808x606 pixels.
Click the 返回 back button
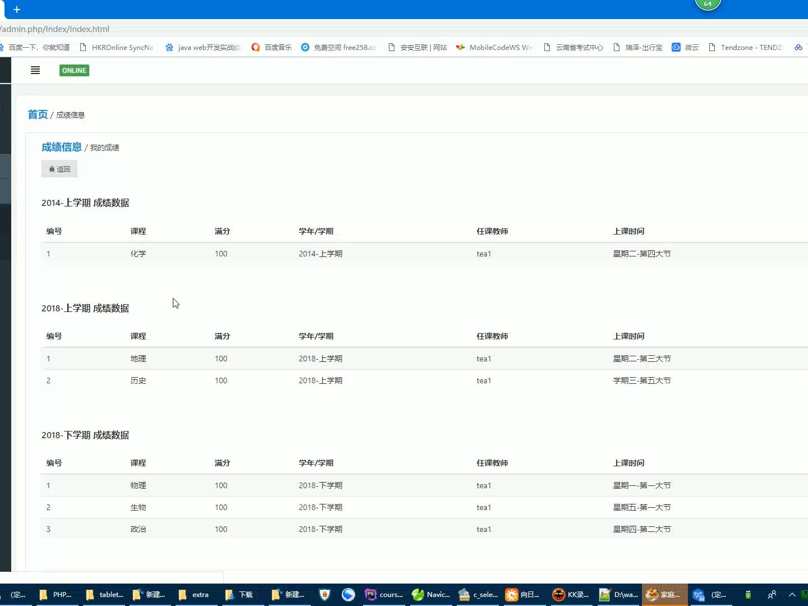(59, 169)
